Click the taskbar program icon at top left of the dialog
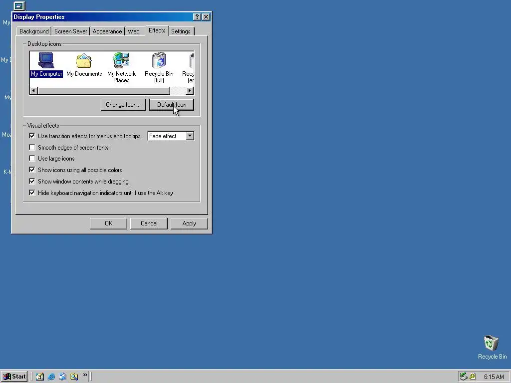511x383 pixels. (x=19, y=6)
